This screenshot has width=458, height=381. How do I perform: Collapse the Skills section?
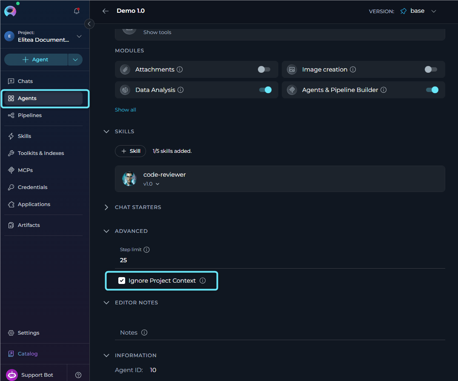coord(106,132)
